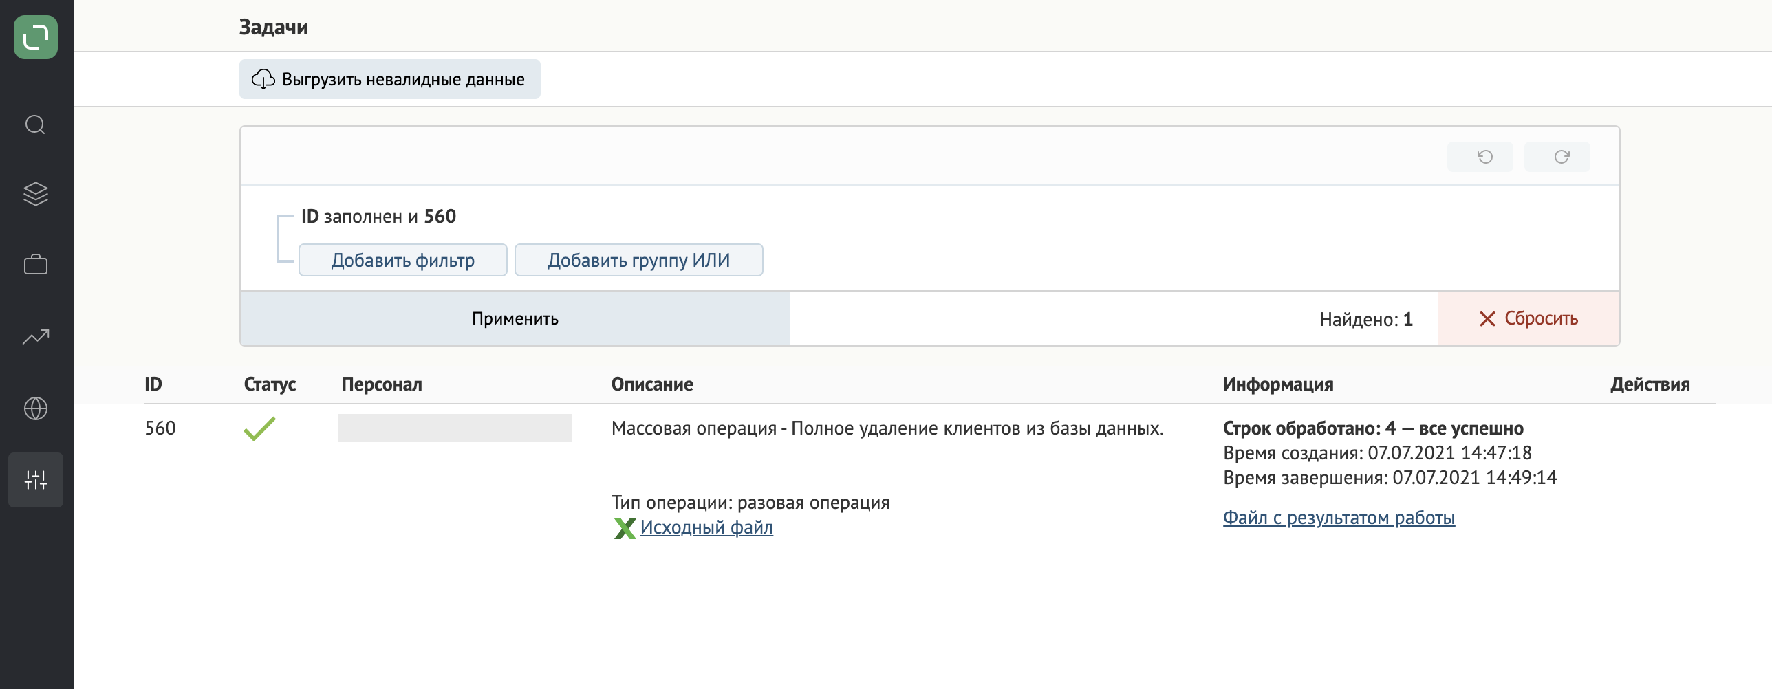Click the greyed-out Персонал cell of task 560
Image resolution: width=1772 pixels, height=689 pixels.
point(455,428)
